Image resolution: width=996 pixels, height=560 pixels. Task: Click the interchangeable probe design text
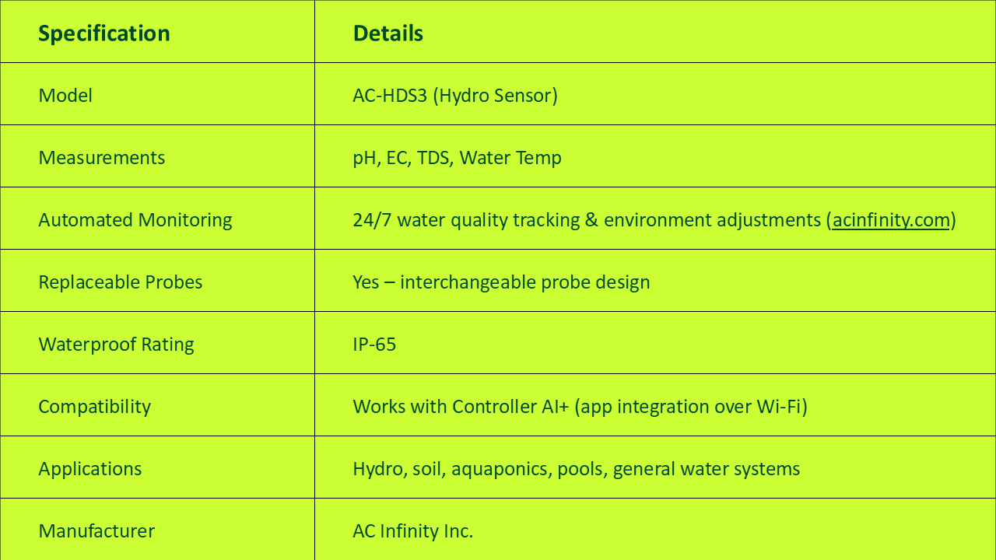524,282
